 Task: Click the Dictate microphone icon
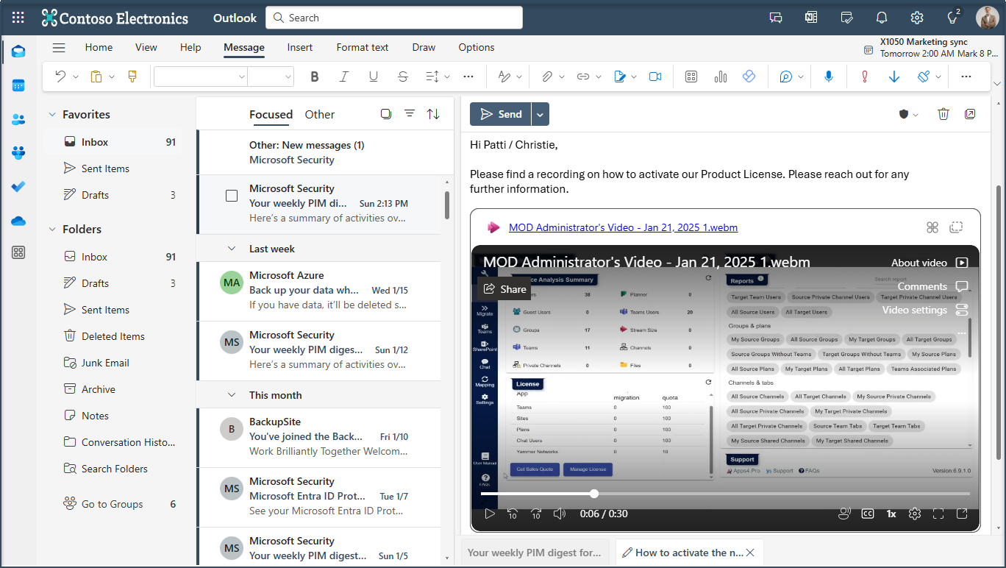coord(828,77)
